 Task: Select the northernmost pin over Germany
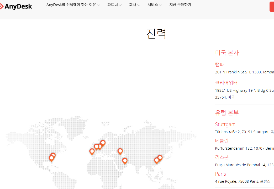tap(103, 143)
